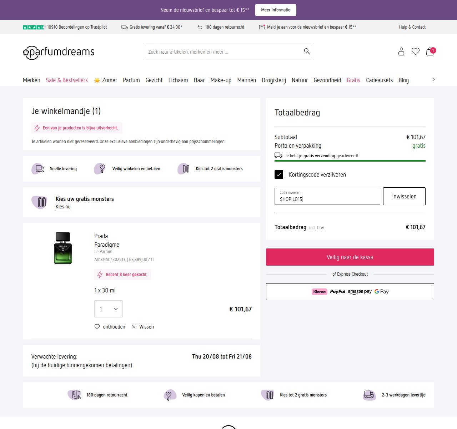Click the Kies nu link
The height and width of the screenshot is (429, 457).
[x=63, y=207]
